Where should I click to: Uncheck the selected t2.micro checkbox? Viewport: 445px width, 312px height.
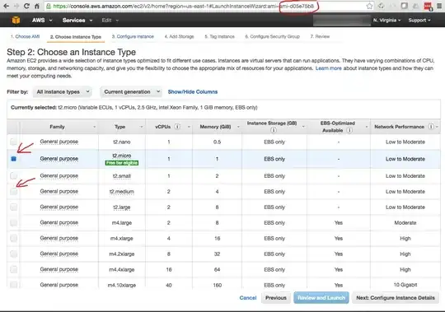[x=13, y=159]
